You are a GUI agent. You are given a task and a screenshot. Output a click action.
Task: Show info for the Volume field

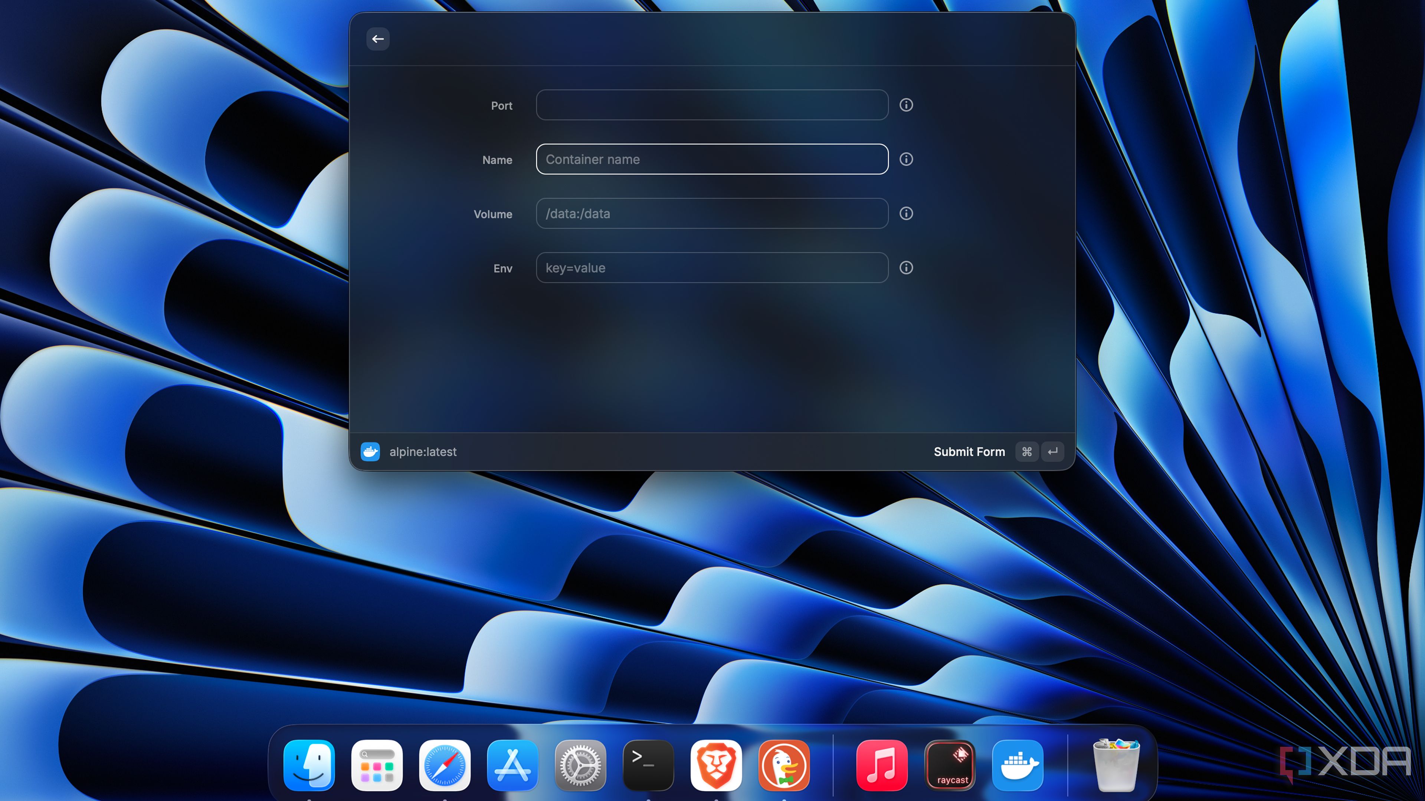click(906, 213)
